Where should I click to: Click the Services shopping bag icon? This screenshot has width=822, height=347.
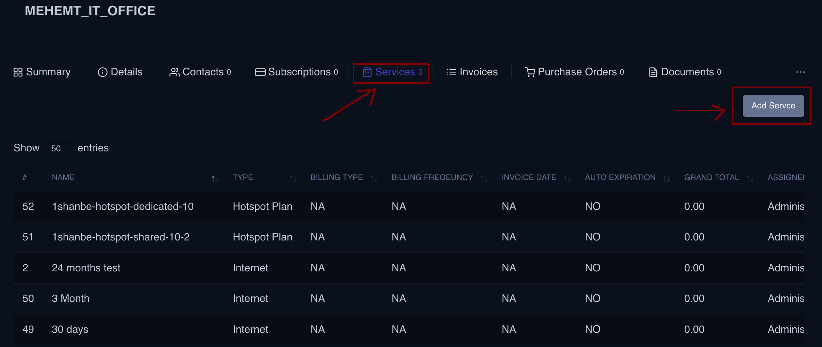[367, 72]
